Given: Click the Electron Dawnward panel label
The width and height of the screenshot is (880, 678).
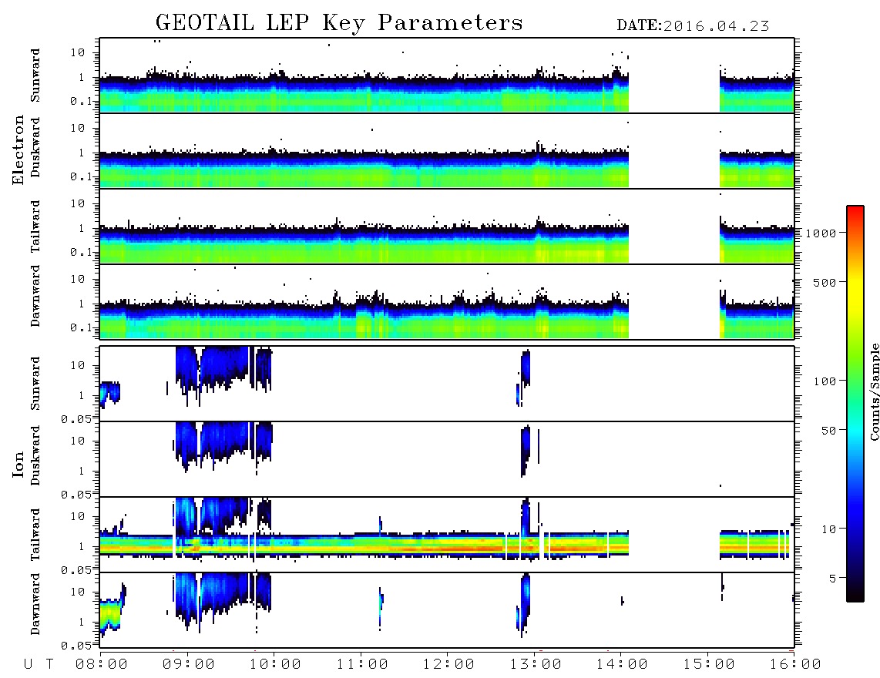Looking at the screenshot, I should (x=35, y=297).
